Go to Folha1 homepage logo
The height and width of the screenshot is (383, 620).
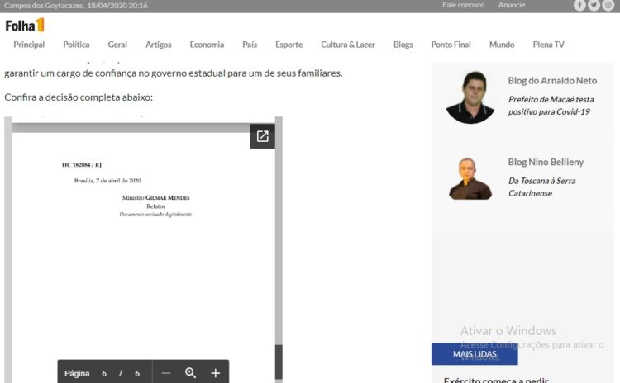pos(25,26)
